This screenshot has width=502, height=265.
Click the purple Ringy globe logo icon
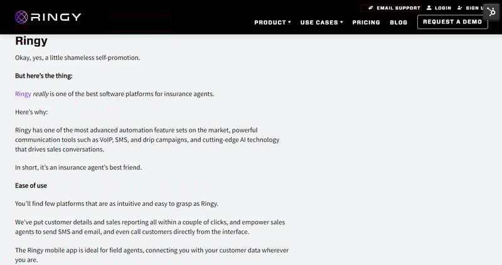click(21, 17)
